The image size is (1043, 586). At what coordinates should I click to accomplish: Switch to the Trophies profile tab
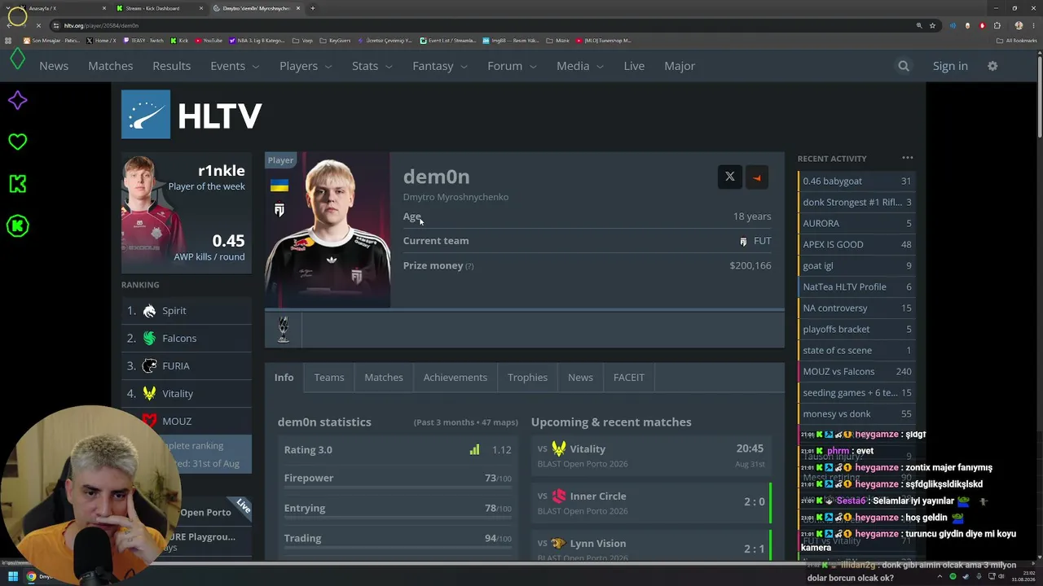point(527,378)
